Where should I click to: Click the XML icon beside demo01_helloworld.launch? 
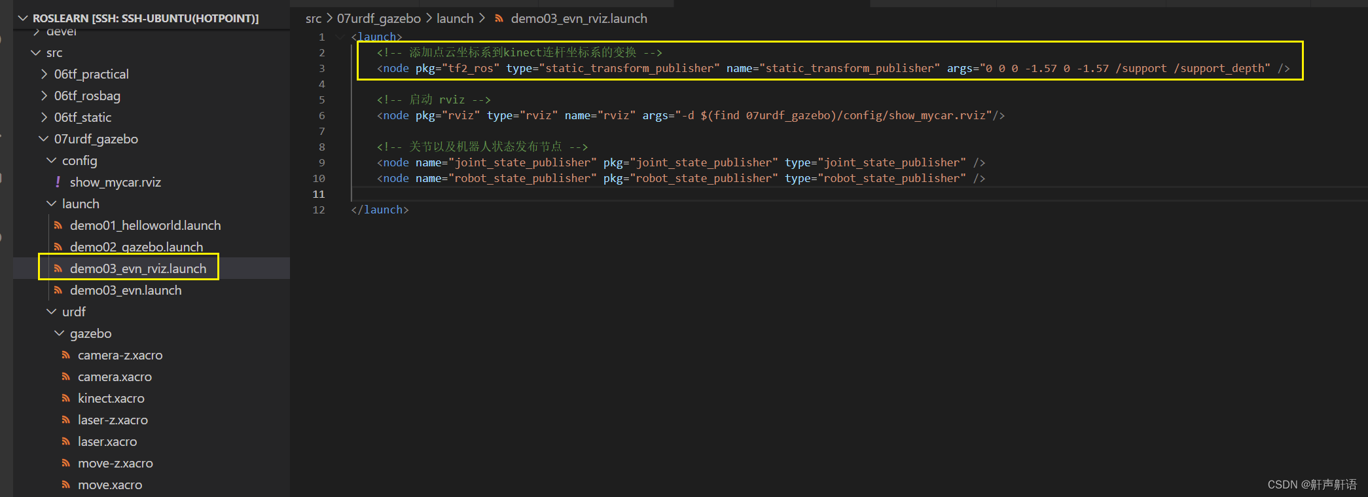click(x=58, y=225)
